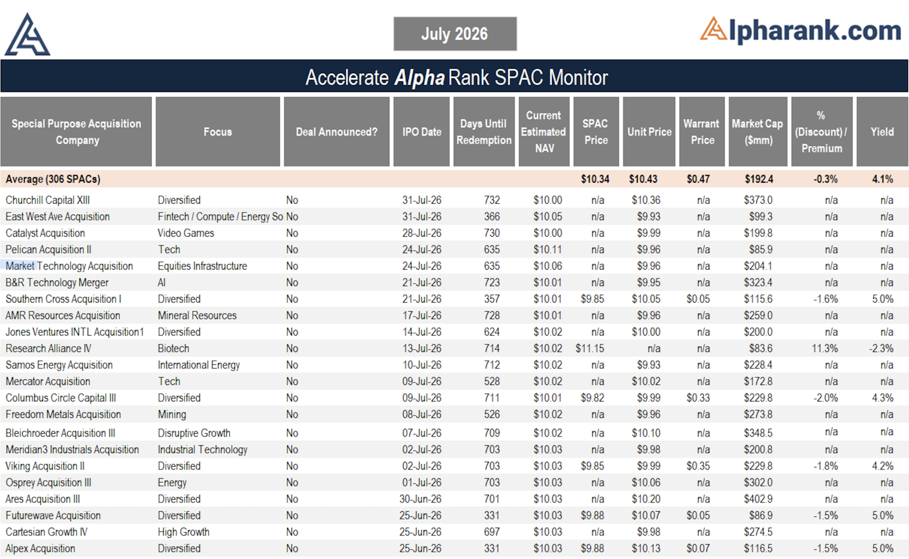
Task: Click Viking Acquisition II warrant price $0.35
Action: tap(698, 466)
